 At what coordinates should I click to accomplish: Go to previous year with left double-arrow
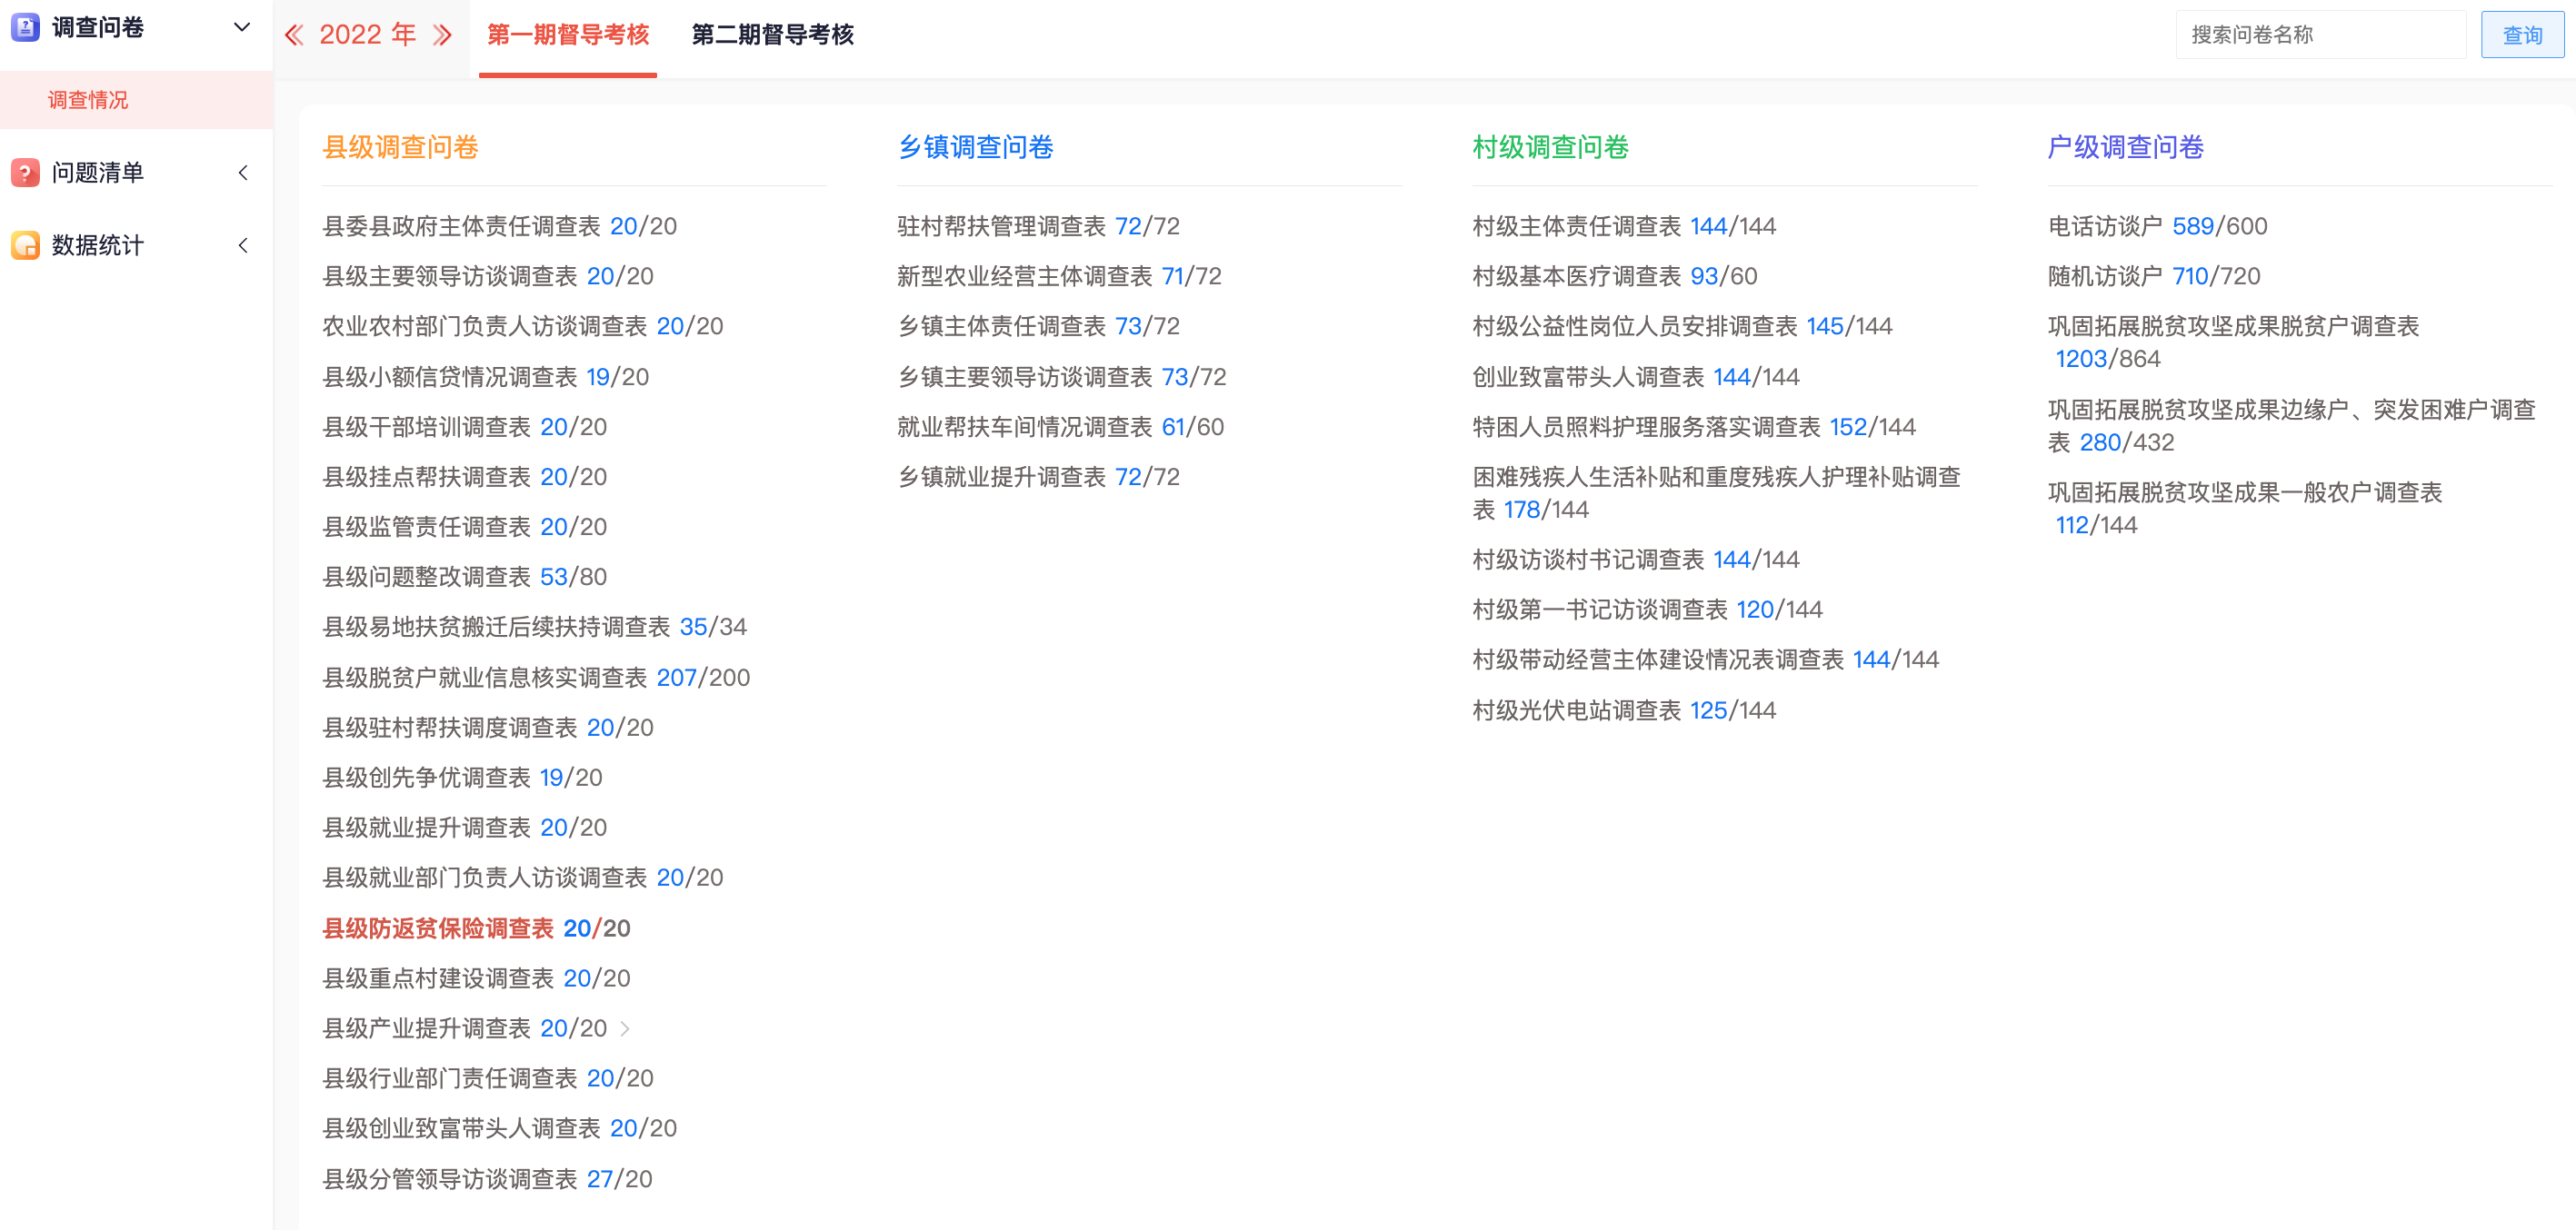295,34
